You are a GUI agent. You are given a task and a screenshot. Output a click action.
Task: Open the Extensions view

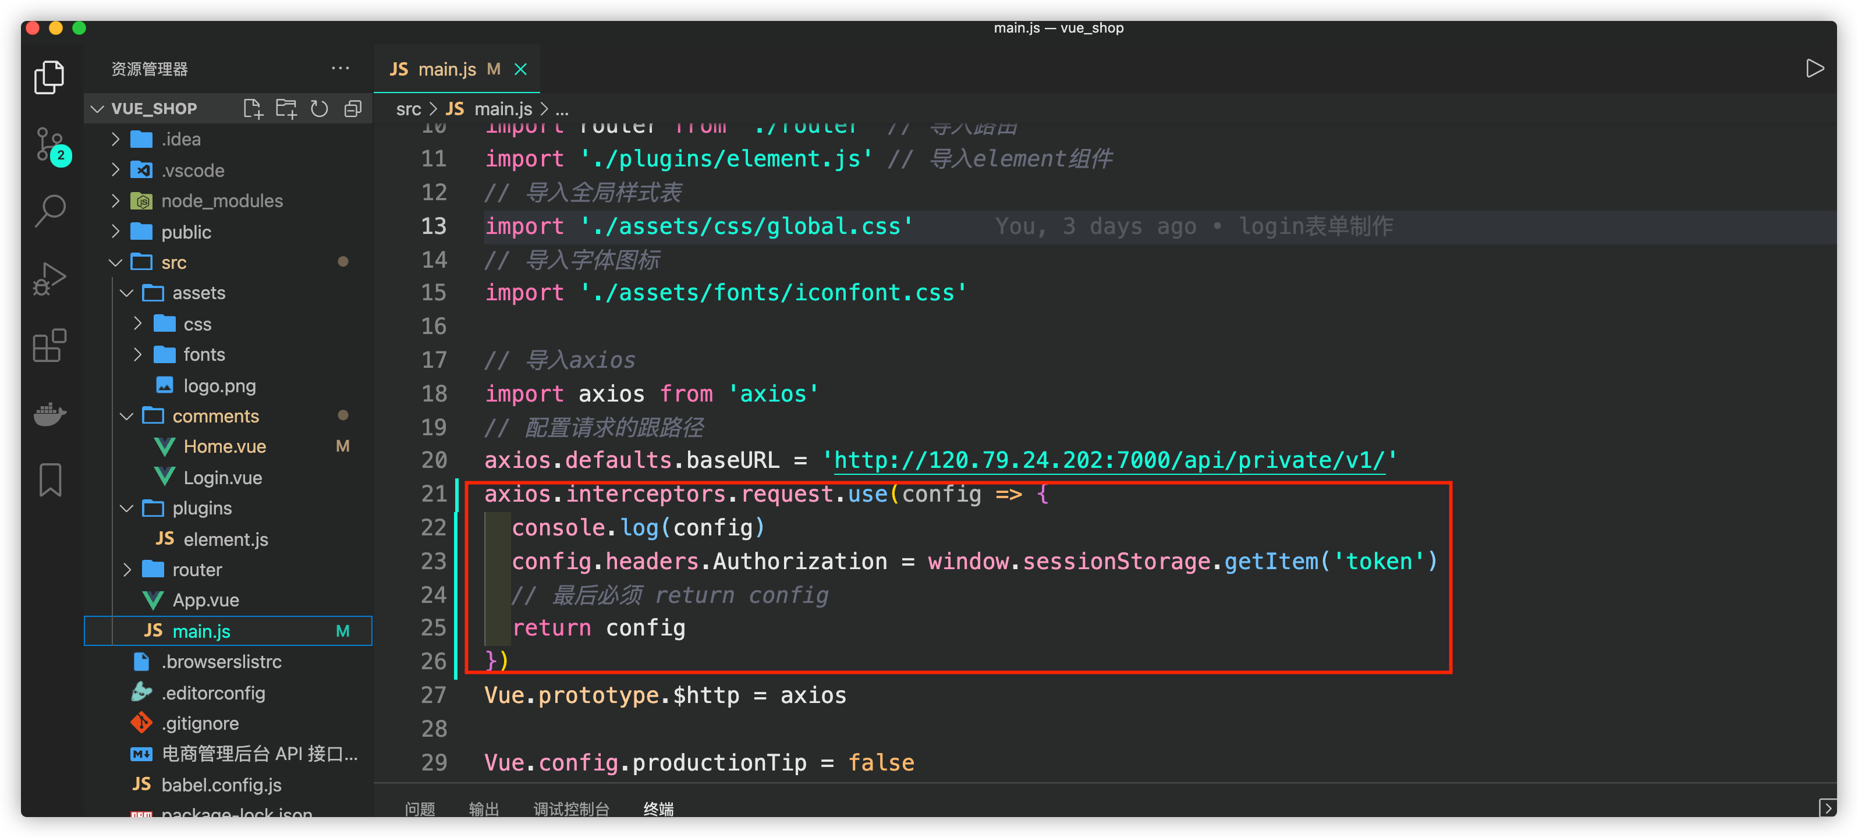click(x=50, y=346)
